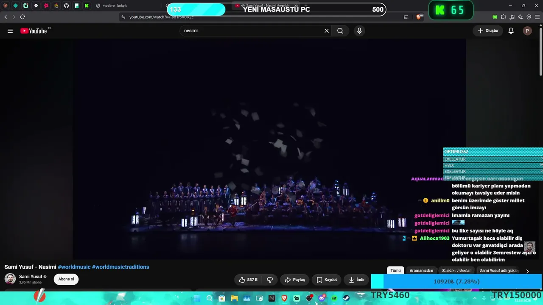Show hidden system tray icons
The width and height of the screenshot is (543, 305).
tap(476, 298)
